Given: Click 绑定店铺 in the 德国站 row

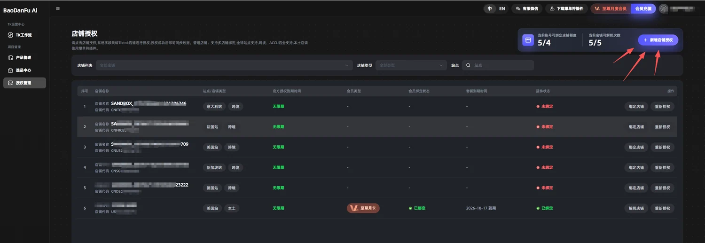Looking at the screenshot, I should point(636,188).
